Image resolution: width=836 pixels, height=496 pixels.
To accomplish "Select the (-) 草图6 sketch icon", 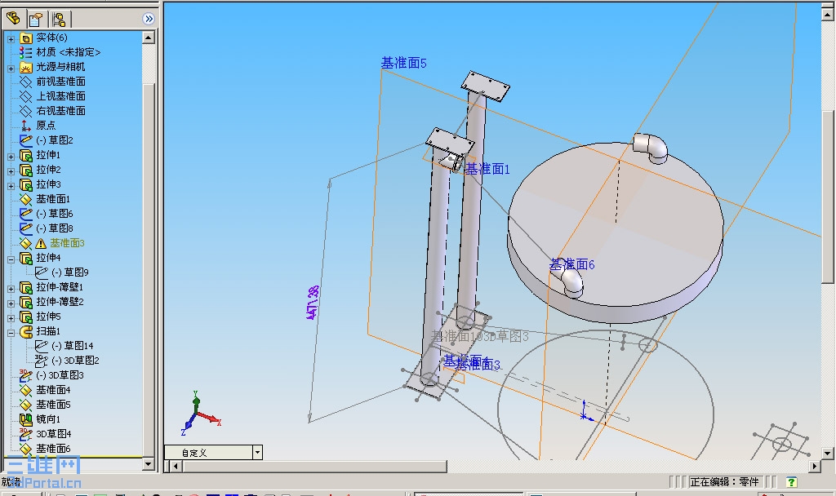I will coord(25,214).
